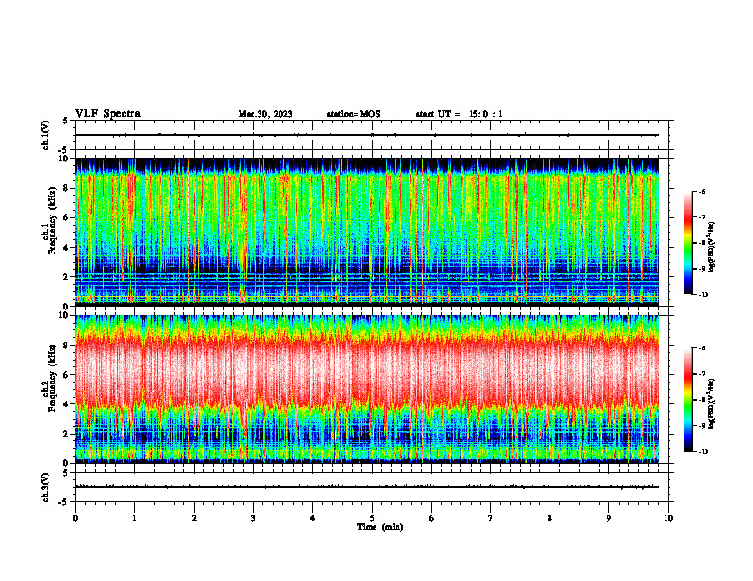Click the time axis tick label "2"
Screen dimensions: 753x581
tap(194, 518)
